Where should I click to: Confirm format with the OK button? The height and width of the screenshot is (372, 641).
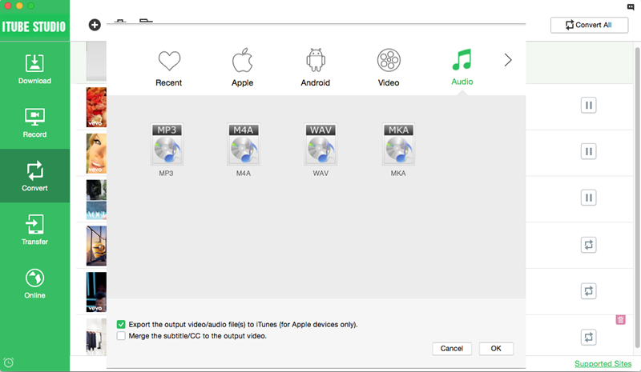pos(496,348)
